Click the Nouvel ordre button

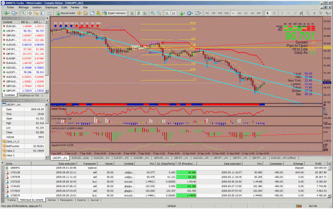point(66,13)
